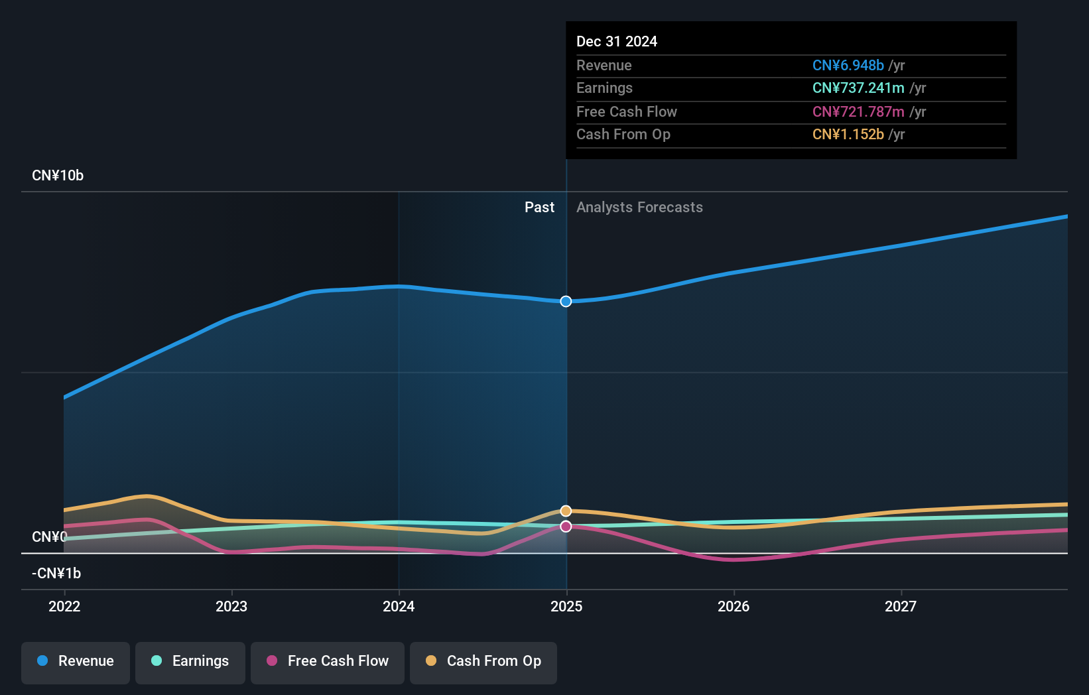This screenshot has width=1089, height=695.
Task: Click the blue Revenue data point at 2025
Action: (x=566, y=301)
